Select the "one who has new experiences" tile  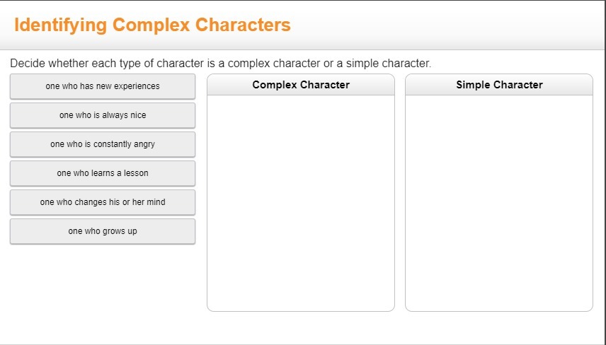(103, 86)
